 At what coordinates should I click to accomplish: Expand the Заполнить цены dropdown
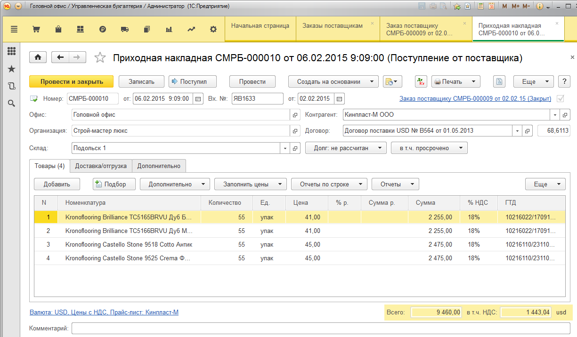click(x=250, y=184)
